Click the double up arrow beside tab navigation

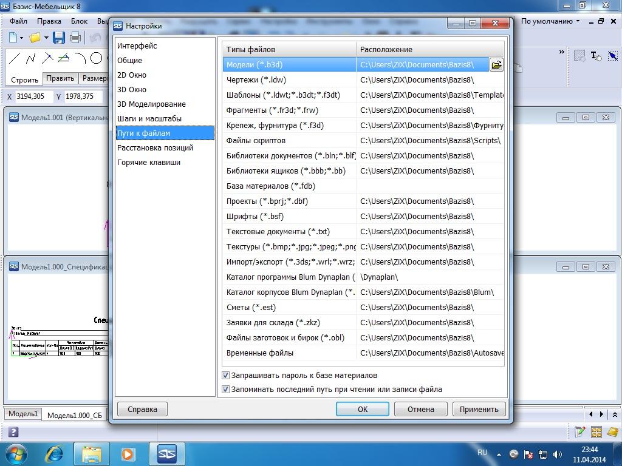coord(615,414)
